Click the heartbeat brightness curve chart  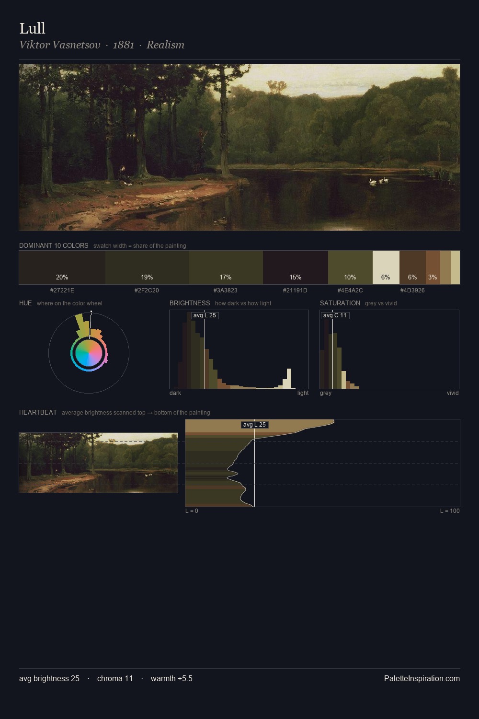click(x=322, y=463)
